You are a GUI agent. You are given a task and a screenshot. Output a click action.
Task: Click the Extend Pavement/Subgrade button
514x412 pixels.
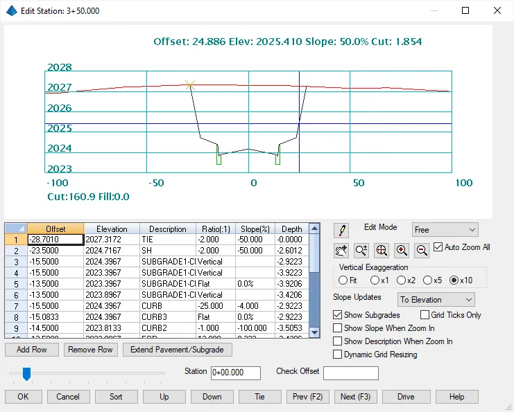tap(178, 350)
